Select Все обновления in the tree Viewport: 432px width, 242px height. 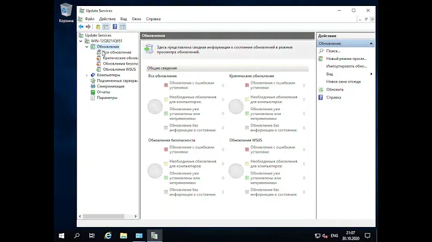(116, 52)
